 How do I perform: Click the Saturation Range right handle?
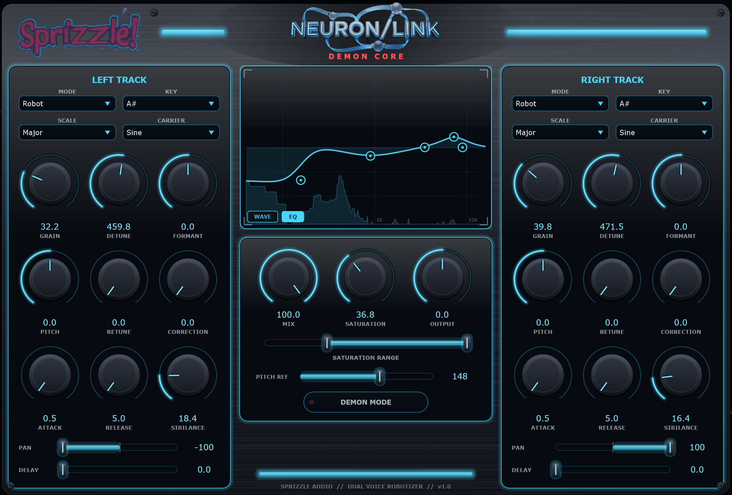coord(467,343)
